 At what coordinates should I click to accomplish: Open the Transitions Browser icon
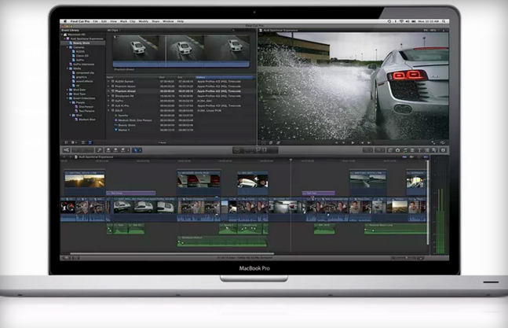412,150
